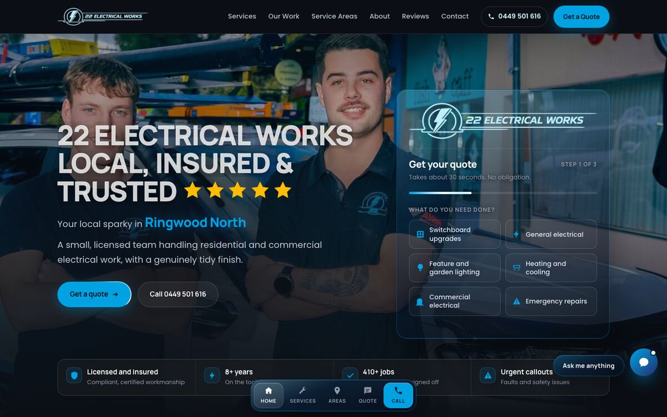Click the quote step progress bar

pos(503,193)
